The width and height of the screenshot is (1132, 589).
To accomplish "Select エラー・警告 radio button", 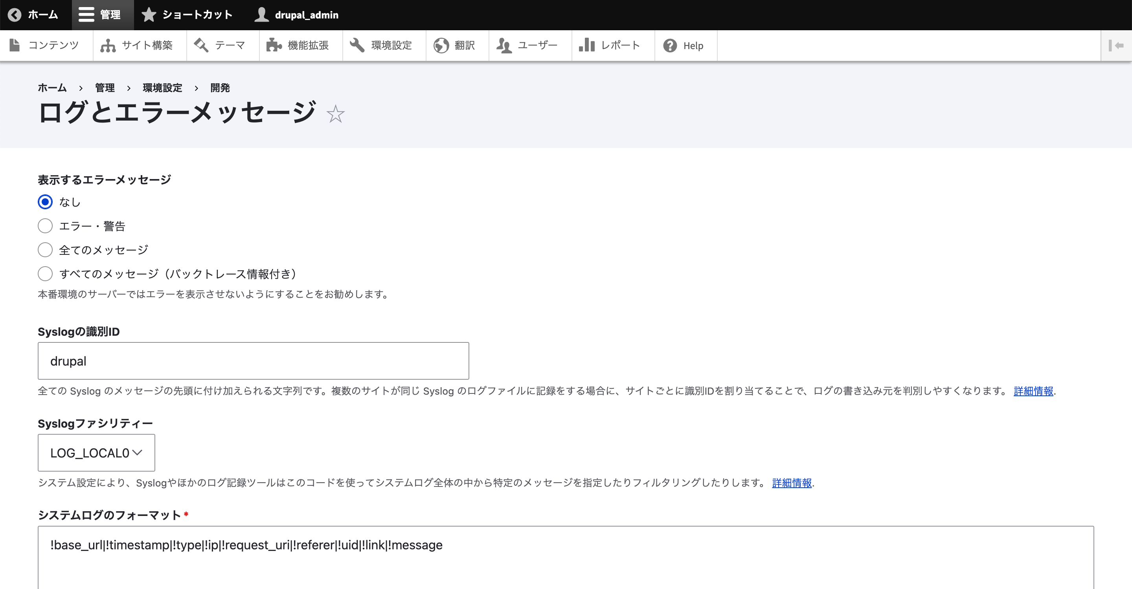I will (x=44, y=226).
